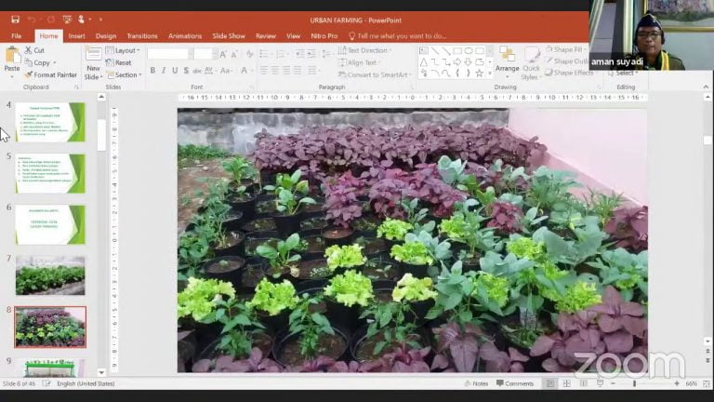Switch to the Insert tab
The height and width of the screenshot is (402, 714).
76,36
